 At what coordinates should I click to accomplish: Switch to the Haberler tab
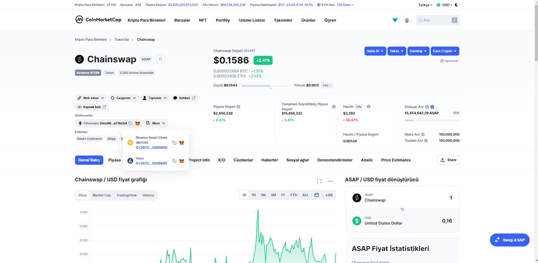[269, 160]
